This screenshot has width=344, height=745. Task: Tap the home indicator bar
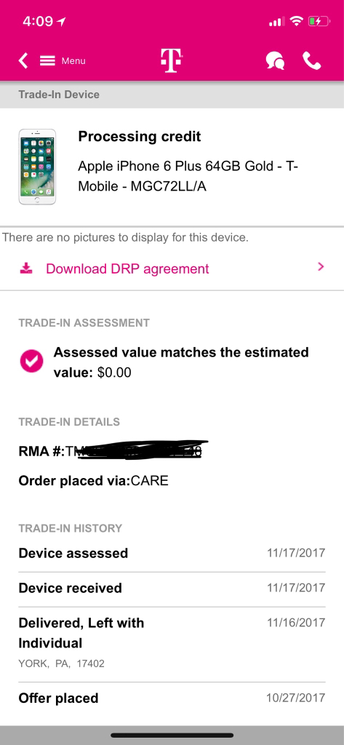(172, 735)
